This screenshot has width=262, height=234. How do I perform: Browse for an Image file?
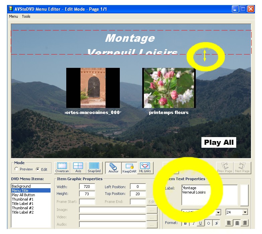pos(152,210)
